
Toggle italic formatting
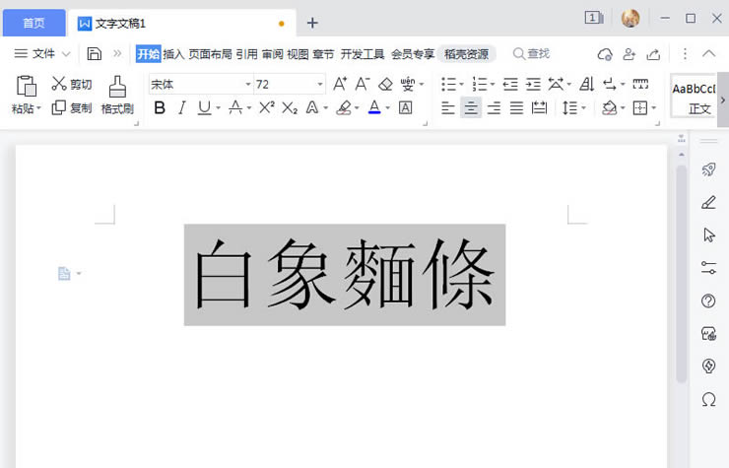pos(182,108)
